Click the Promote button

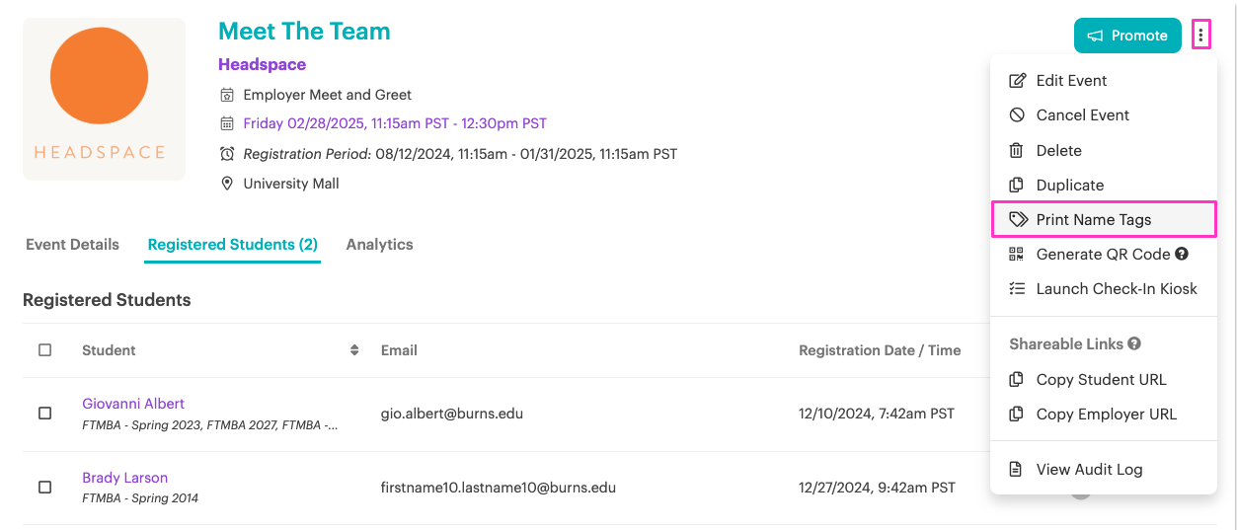click(x=1127, y=36)
